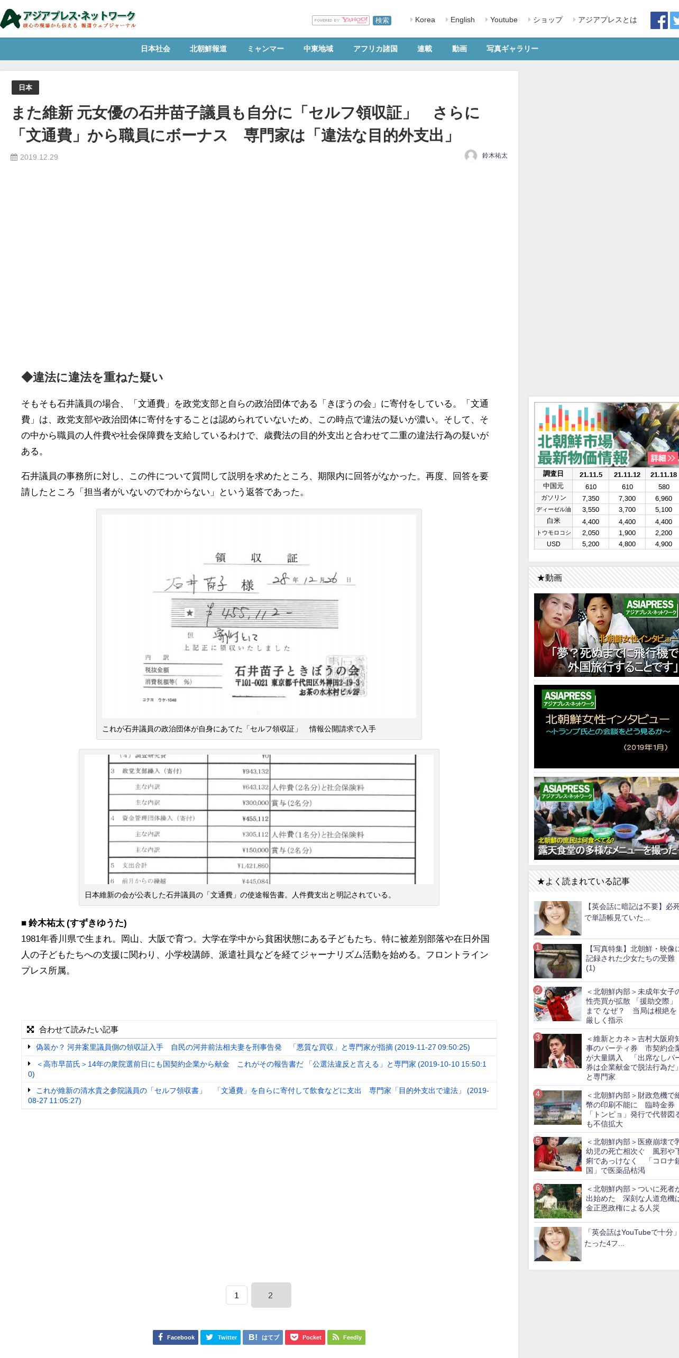The width and height of the screenshot is (679, 1358).
Task: Open the ショップ link
Action: click(547, 20)
